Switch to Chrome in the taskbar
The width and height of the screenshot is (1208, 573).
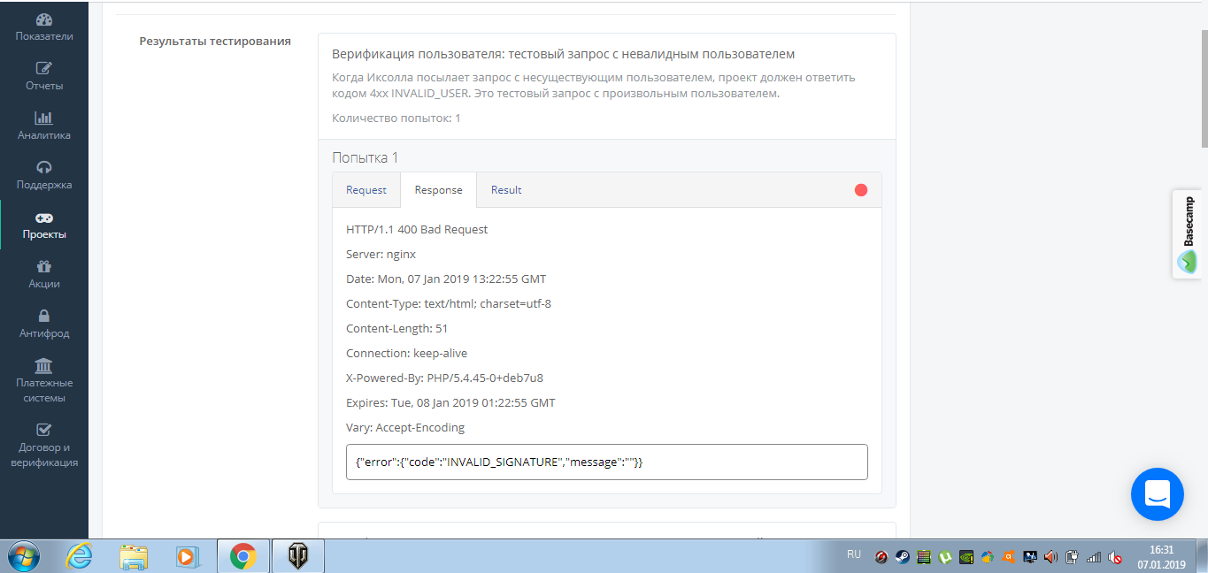242,556
